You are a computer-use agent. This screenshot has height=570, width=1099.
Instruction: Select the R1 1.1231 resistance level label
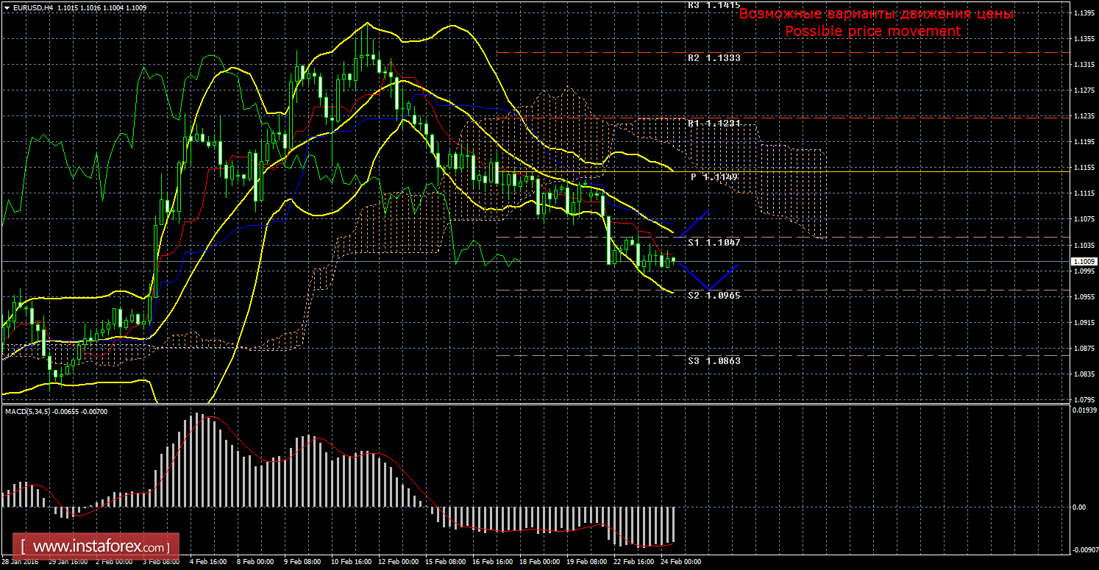(714, 124)
